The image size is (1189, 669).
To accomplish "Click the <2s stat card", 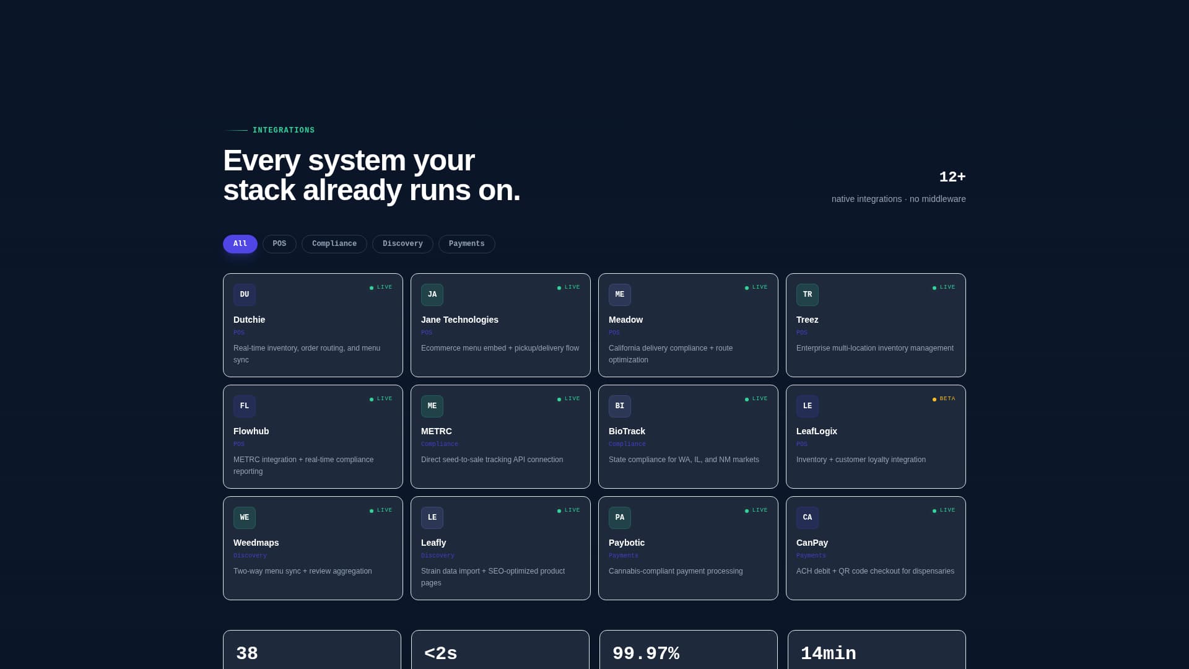I will [500, 650].
